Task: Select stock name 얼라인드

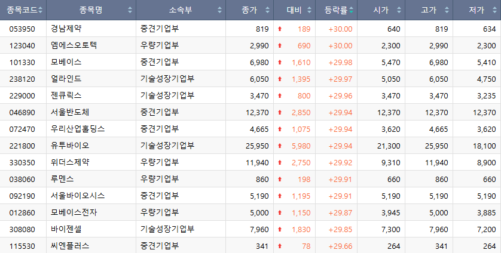Action: (x=66, y=79)
